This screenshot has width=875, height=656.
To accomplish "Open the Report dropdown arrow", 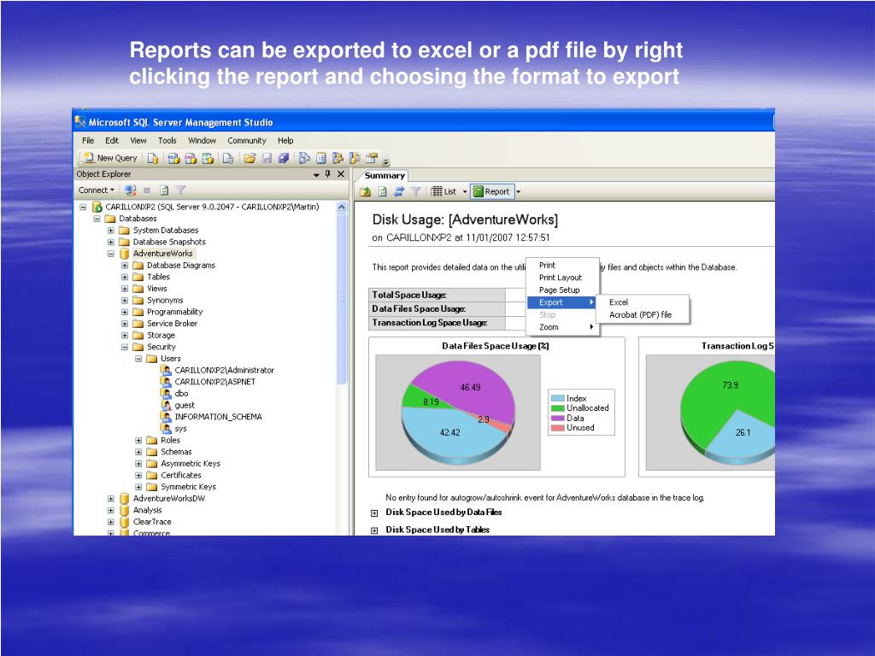I will pyautogui.click(x=519, y=192).
